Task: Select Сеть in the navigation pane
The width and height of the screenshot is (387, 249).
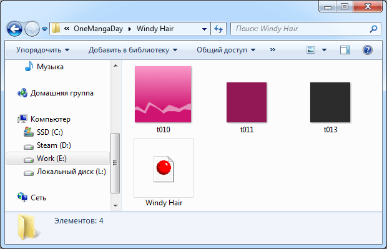Action: coord(38,198)
